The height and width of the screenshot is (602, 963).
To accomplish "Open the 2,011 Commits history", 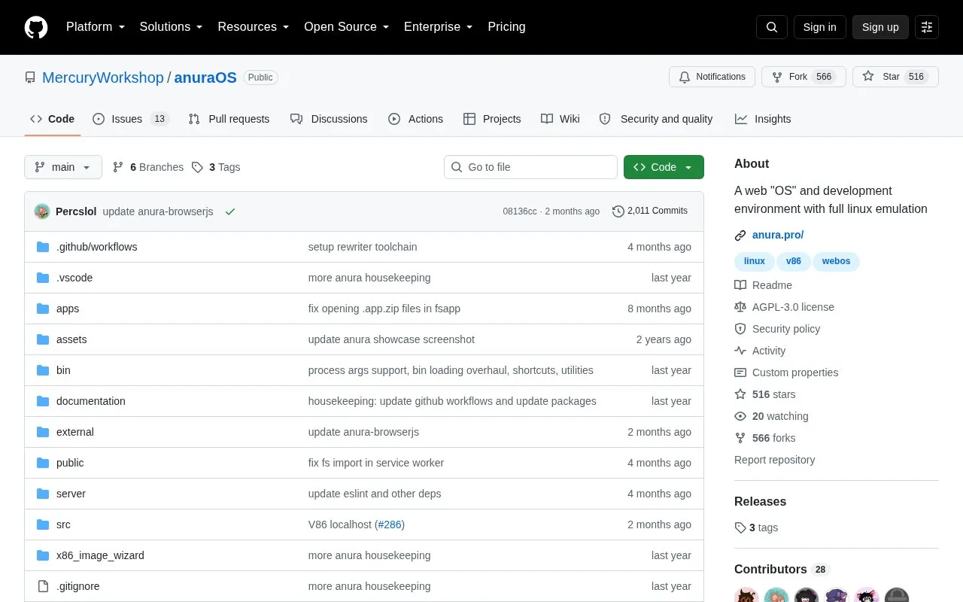I will (x=650, y=211).
